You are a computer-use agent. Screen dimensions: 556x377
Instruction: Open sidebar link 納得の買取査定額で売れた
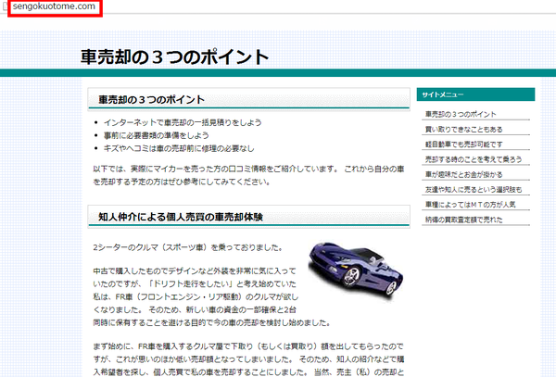click(x=464, y=220)
